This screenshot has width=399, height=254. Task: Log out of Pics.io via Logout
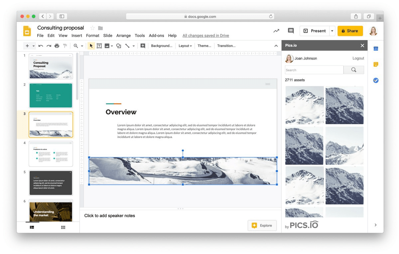coord(358,58)
